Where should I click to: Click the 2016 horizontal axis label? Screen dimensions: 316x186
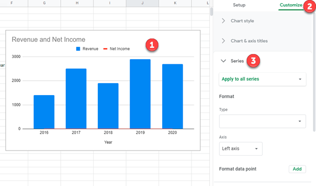[x=44, y=133]
